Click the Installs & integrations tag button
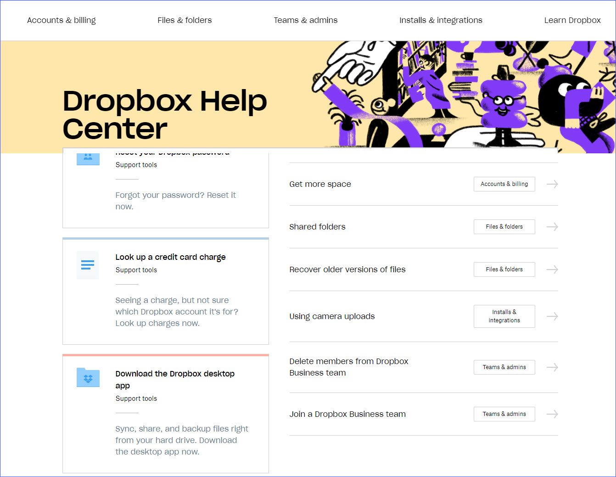This screenshot has width=616, height=477. pyautogui.click(x=504, y=316)
